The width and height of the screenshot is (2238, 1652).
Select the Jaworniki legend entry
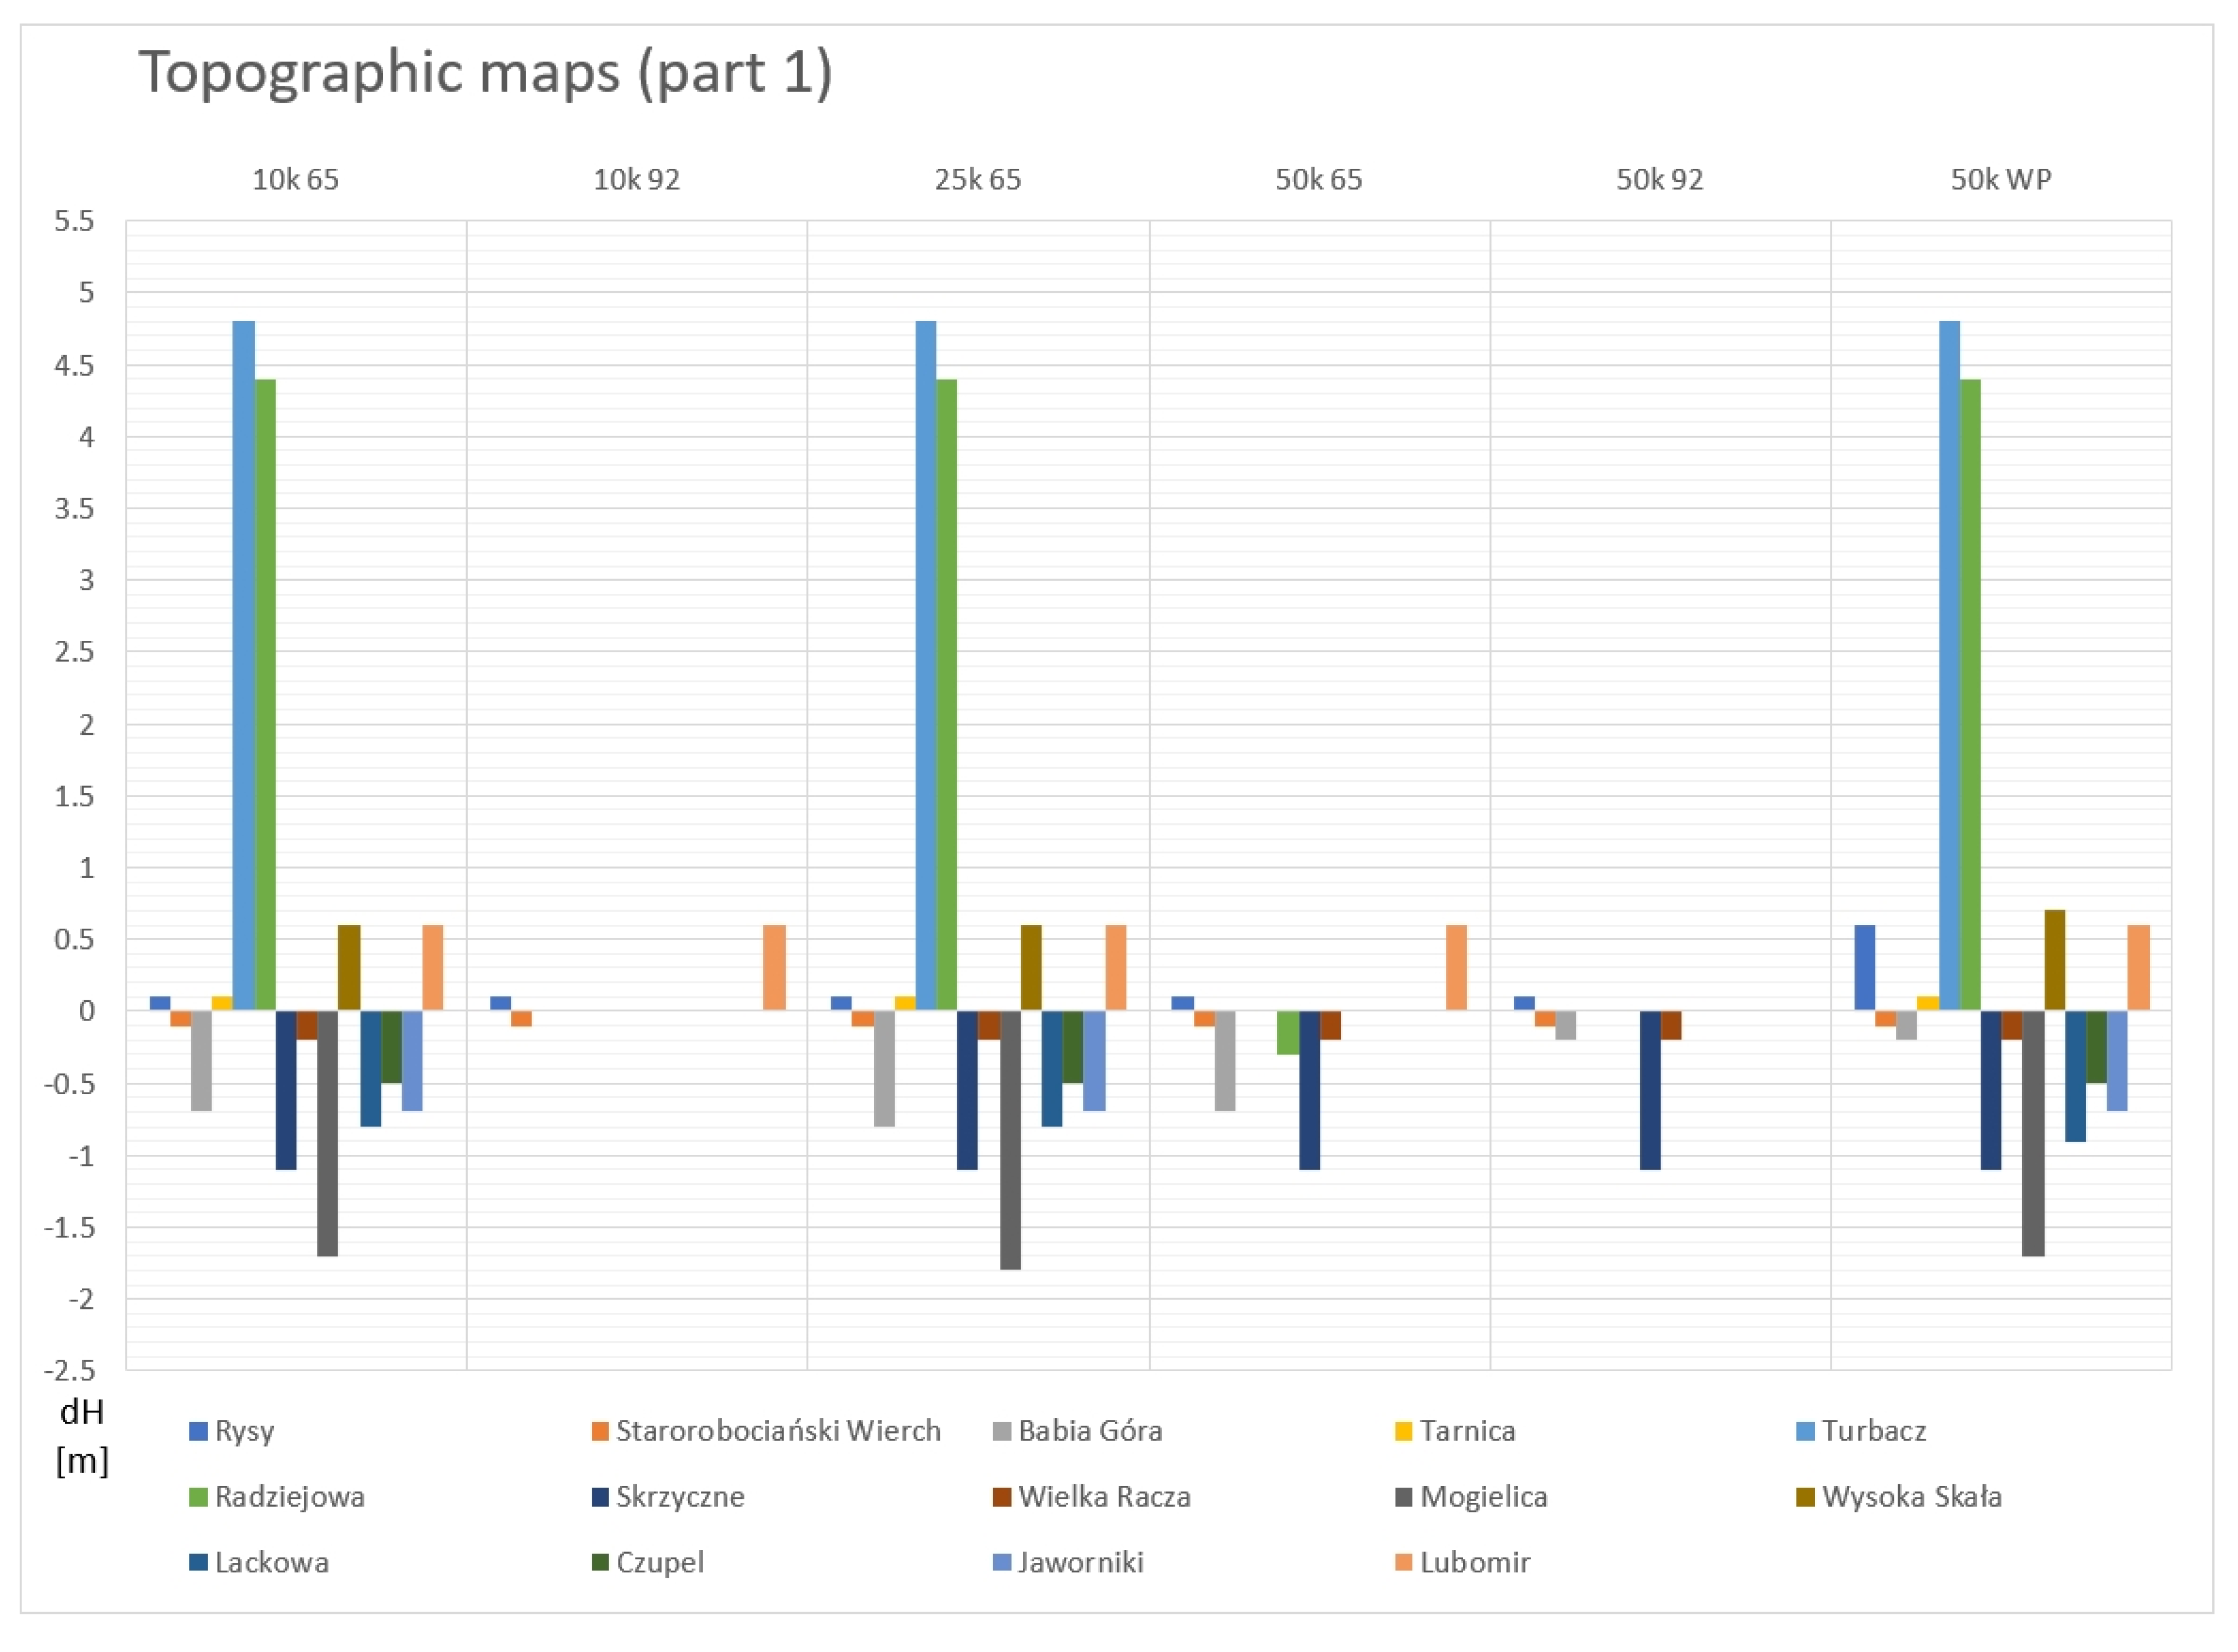pos(1080,1562)
